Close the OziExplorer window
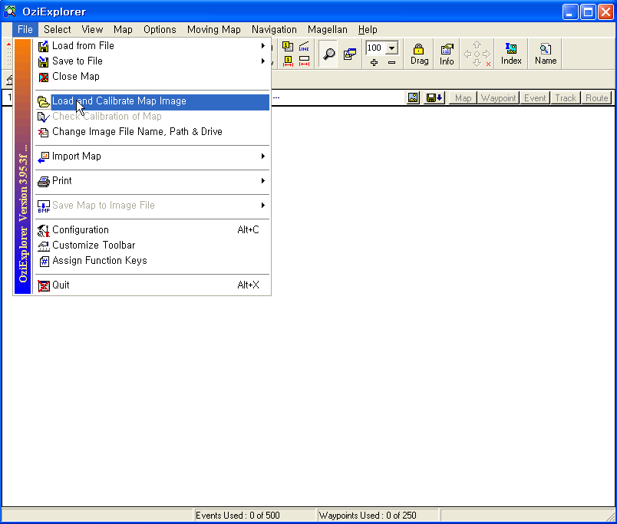Image resolution: width=617 pixels, height=524 pixels. [x=606, y=12]
